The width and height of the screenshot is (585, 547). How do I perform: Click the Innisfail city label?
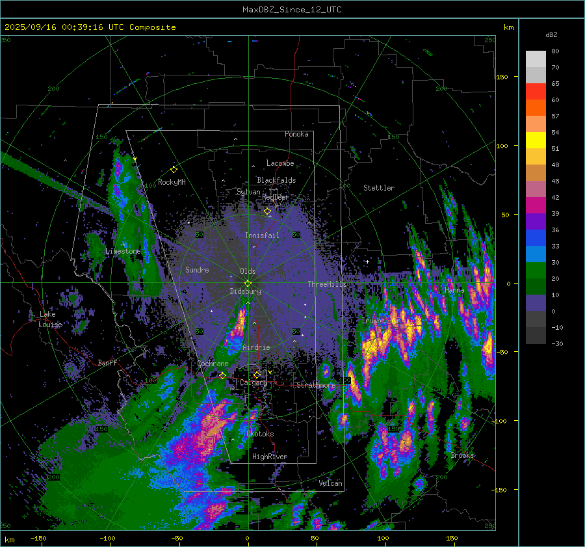(262, 235)
